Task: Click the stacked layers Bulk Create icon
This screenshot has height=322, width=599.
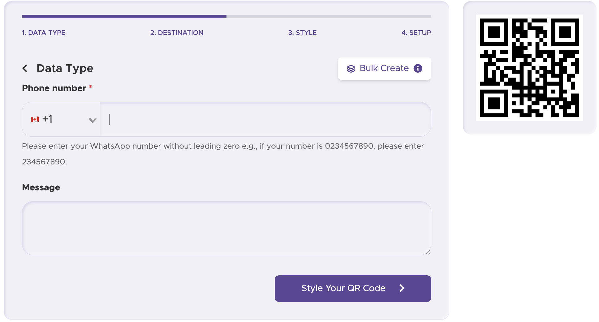Action: [x=351, y=69]
